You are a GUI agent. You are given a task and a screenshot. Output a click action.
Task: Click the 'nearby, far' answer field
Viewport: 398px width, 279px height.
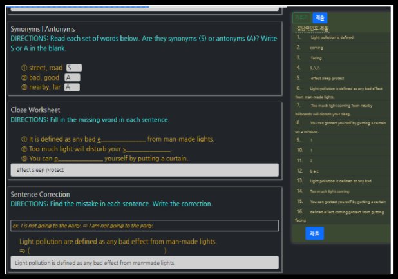[x=72, y=87]
